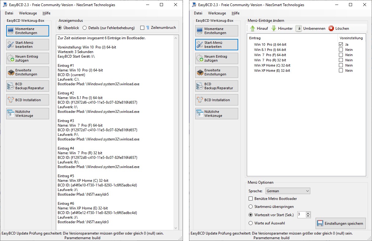Set Win 7 Pro (F) 64-bit as default

(x=341, y=55)
